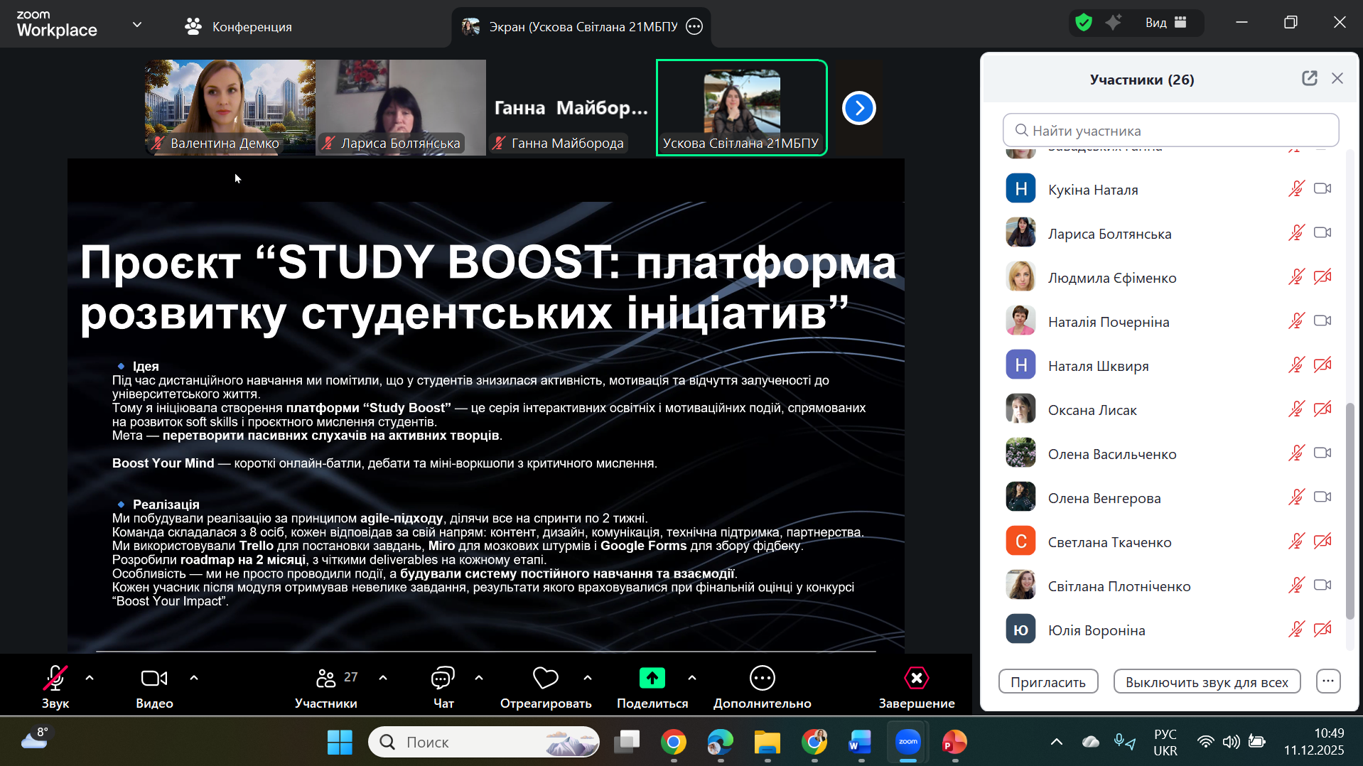Show next video thumbnails with blue arrow
The height and width of the screenshot is (766, 1363).
[858, 108]
